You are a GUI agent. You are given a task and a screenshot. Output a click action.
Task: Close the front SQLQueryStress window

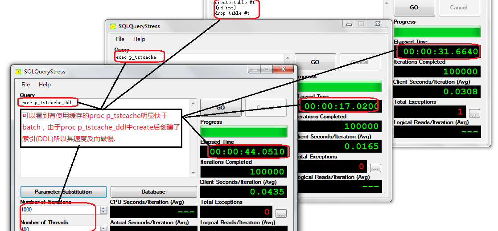click(283, 69)
